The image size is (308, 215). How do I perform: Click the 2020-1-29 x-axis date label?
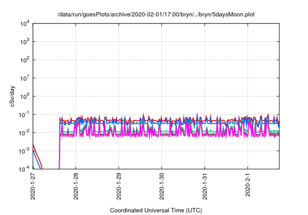click(119, 186)
